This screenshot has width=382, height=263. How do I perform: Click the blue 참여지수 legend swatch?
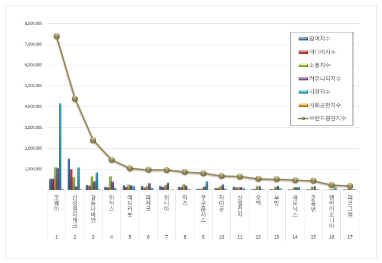(303, 39)
